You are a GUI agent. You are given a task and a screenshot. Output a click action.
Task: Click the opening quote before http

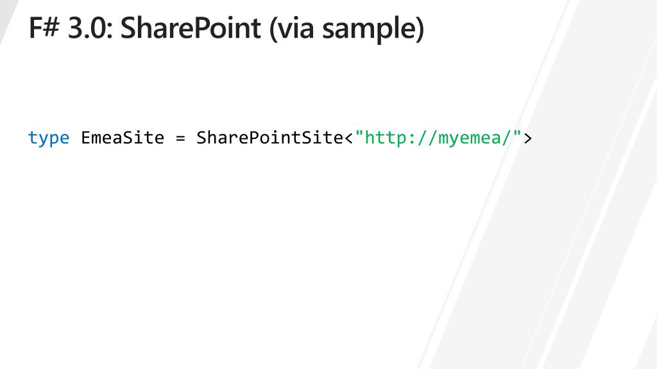(x=359, y=134)
